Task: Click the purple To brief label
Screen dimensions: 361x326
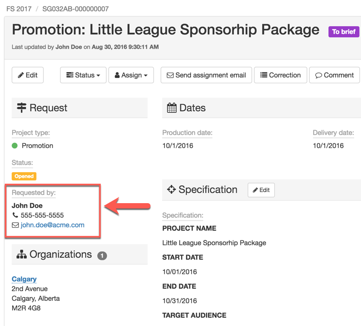Action: point(344,32)
